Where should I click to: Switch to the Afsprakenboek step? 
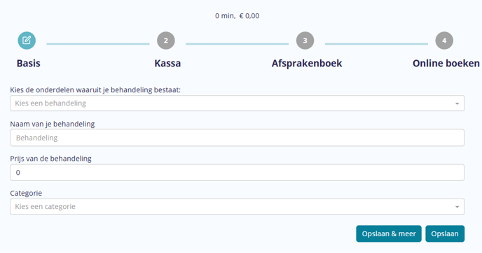coord(307,63)
